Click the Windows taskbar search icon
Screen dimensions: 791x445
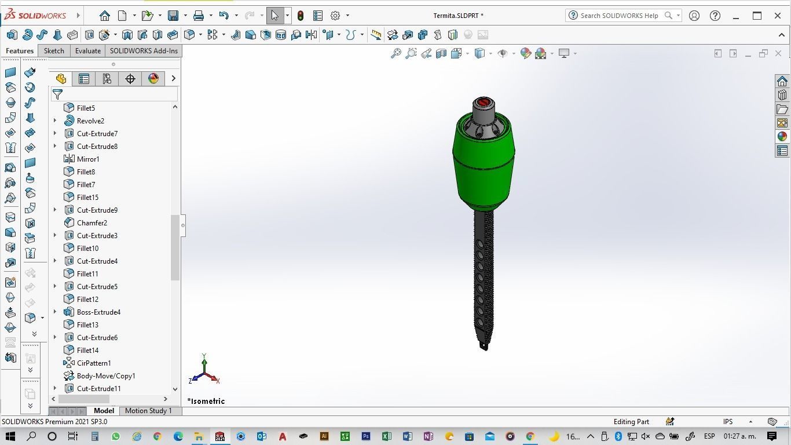point(31,436)
